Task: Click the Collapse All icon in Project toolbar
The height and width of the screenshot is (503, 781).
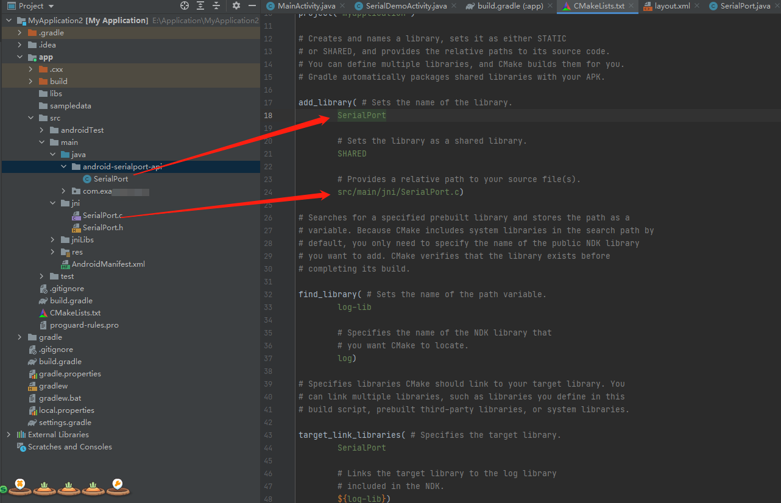Action: pos(216,5)
